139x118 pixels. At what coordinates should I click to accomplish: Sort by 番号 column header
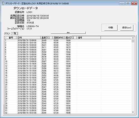pyautogui.click(x=10, y=38)
